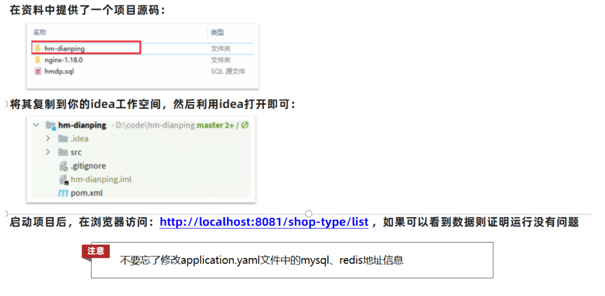Click the D:\code\hm-dianping path text
Image resolution: width=605 pixels, height=296 pixels.
156,125
